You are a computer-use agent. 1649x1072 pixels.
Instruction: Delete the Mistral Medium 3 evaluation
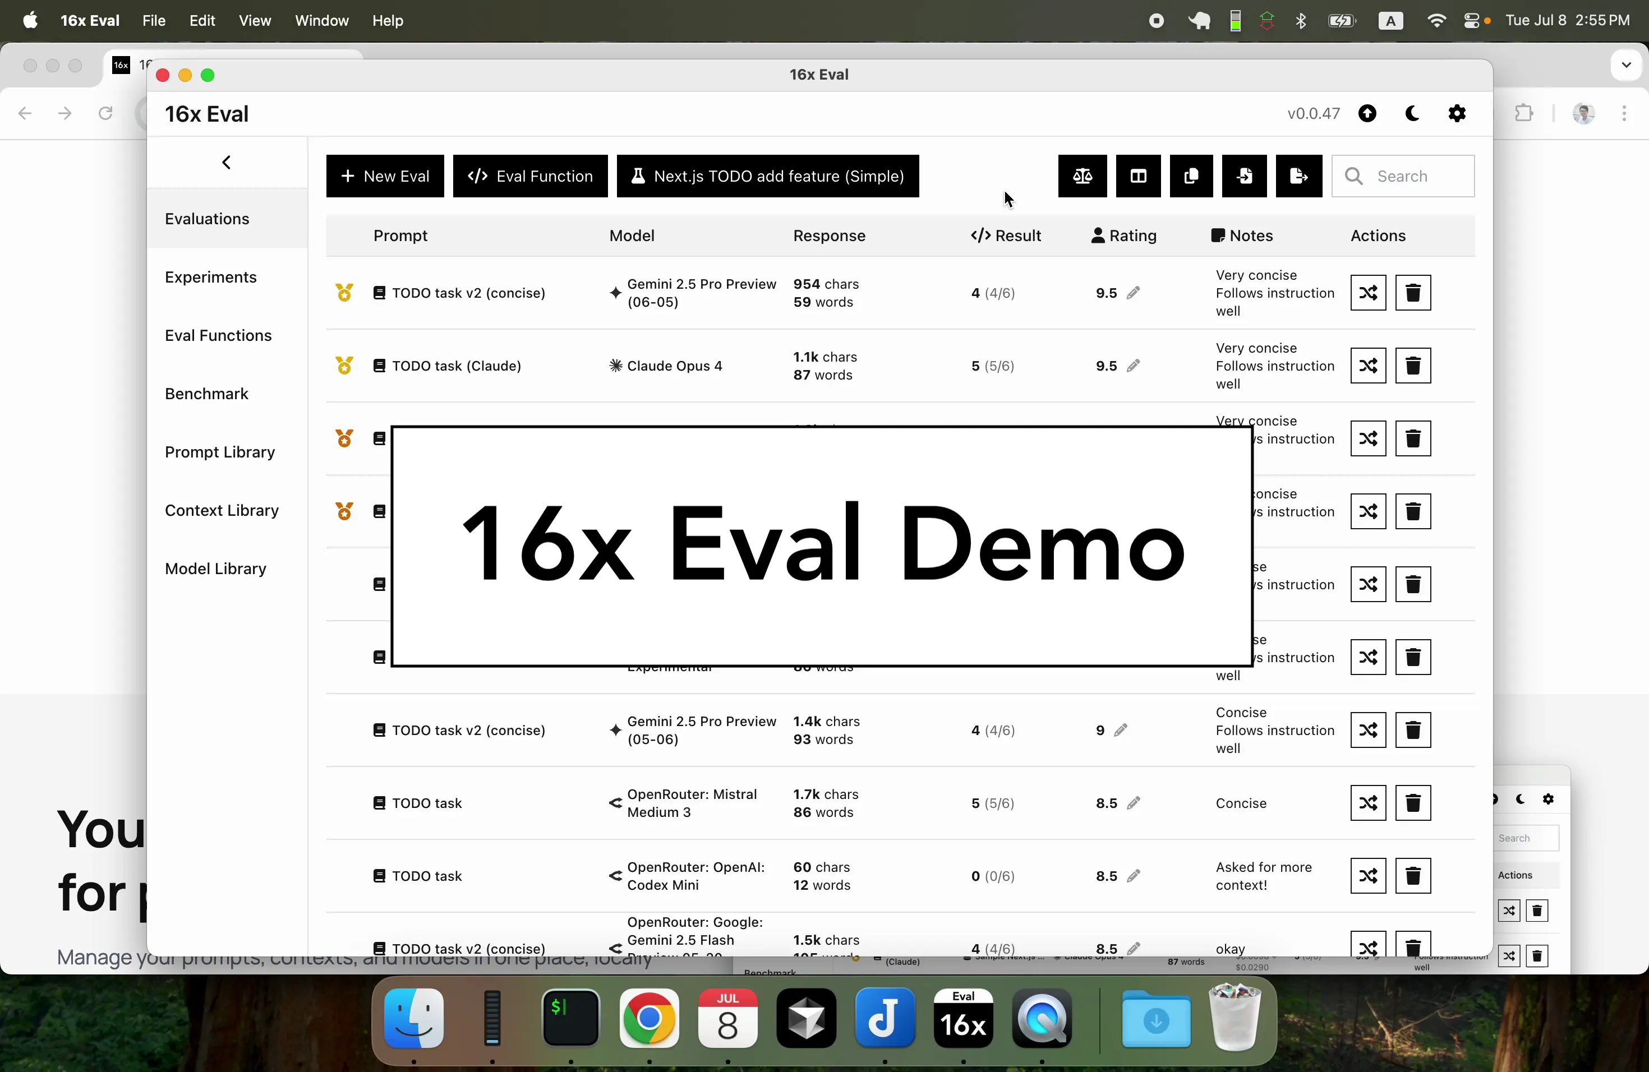[x=1413, y=803]
